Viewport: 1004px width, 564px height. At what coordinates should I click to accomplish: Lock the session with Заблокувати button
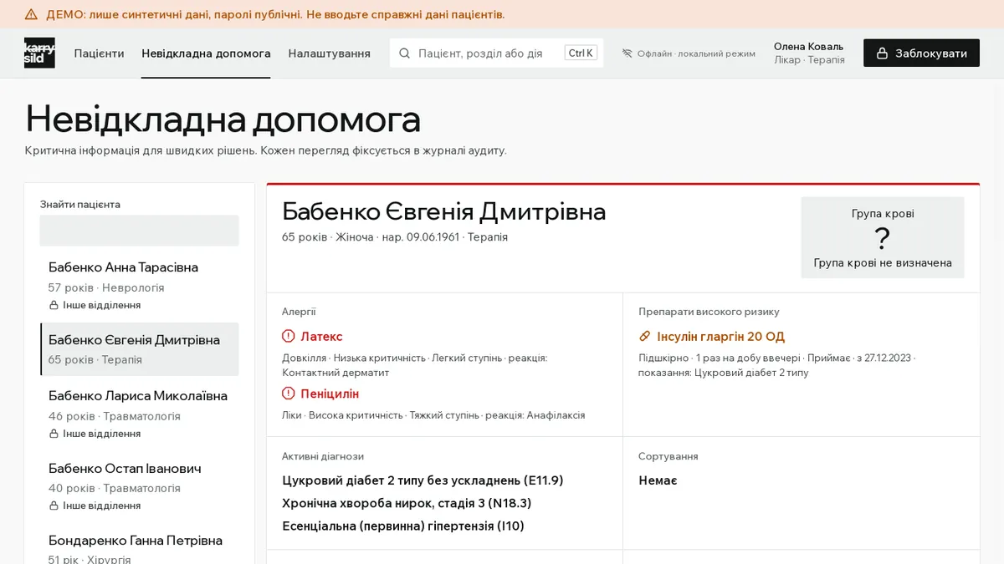pyautogui.click(x=921, y=53)
